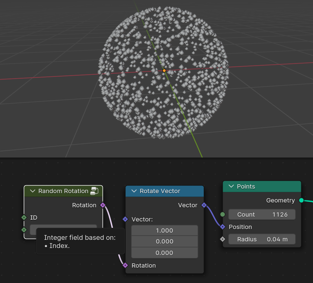313x283 pixels.
Task: Click the Radius field showing 0.04 m
Action: point(262,239)
